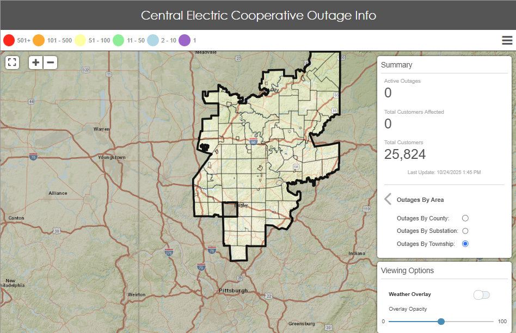The image size is (516, 333).
Task: Collapse Outages By Area with back chevron
Action: click(x=388, y=199)
